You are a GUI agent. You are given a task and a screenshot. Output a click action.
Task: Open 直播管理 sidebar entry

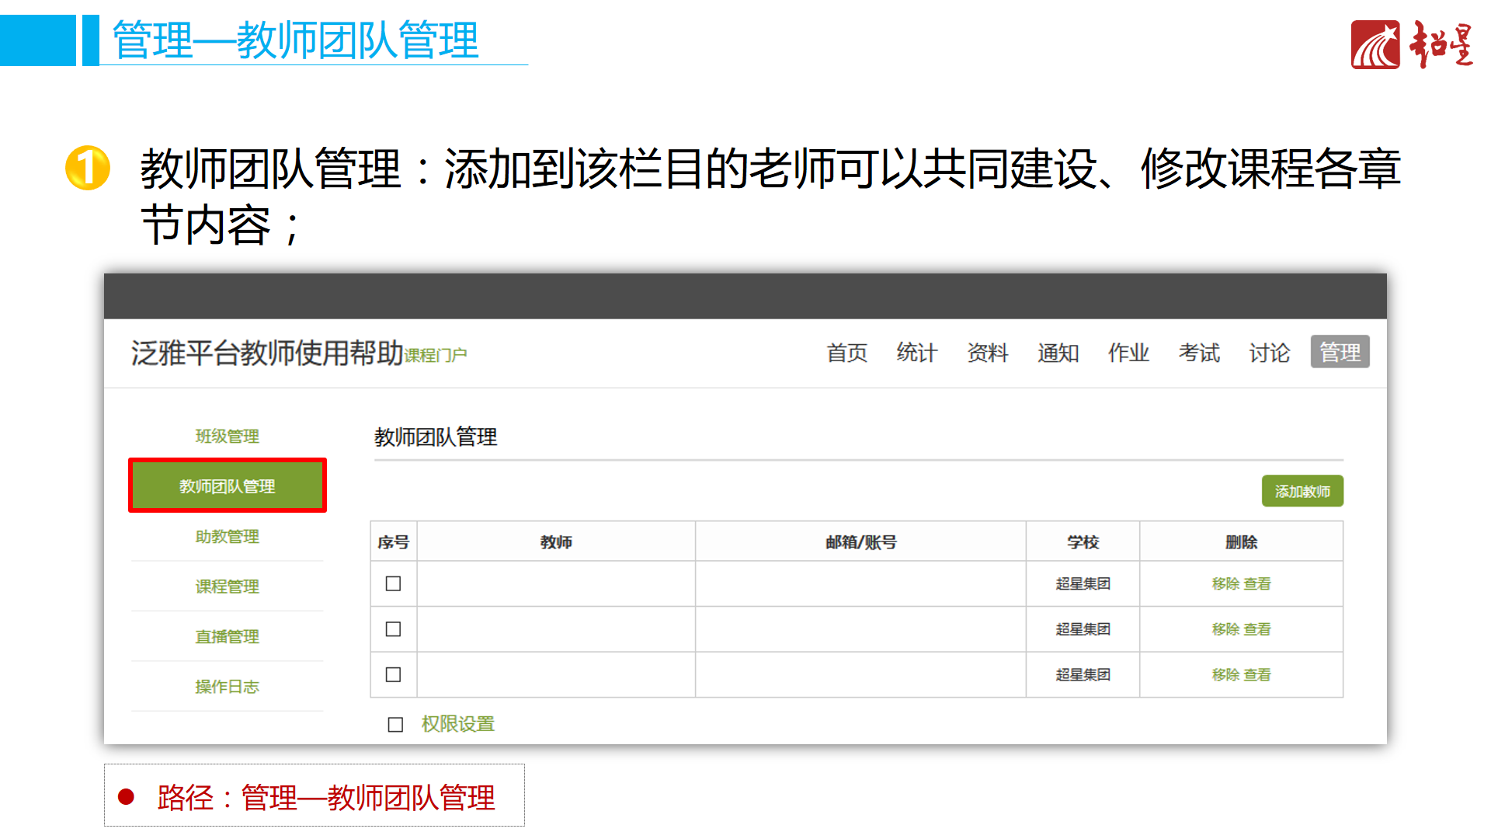pyautogui.click(x=227, y=637)
